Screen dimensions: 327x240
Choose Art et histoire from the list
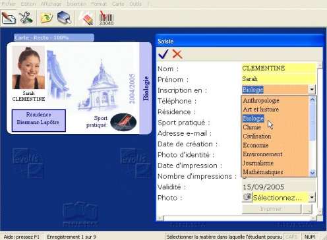(x=261, y=109)
